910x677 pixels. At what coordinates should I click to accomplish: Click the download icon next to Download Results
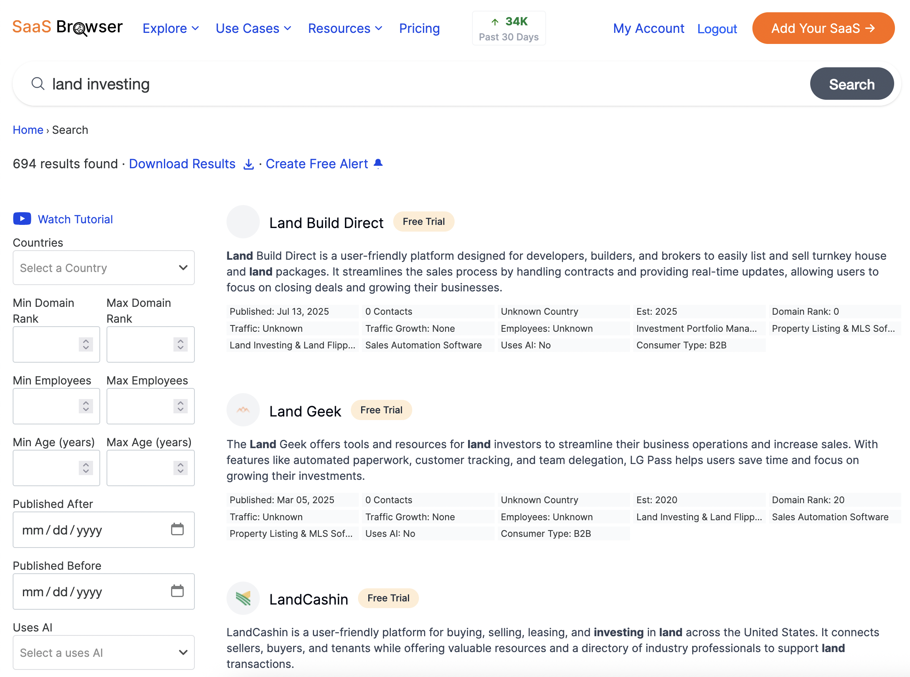[248, 164]
